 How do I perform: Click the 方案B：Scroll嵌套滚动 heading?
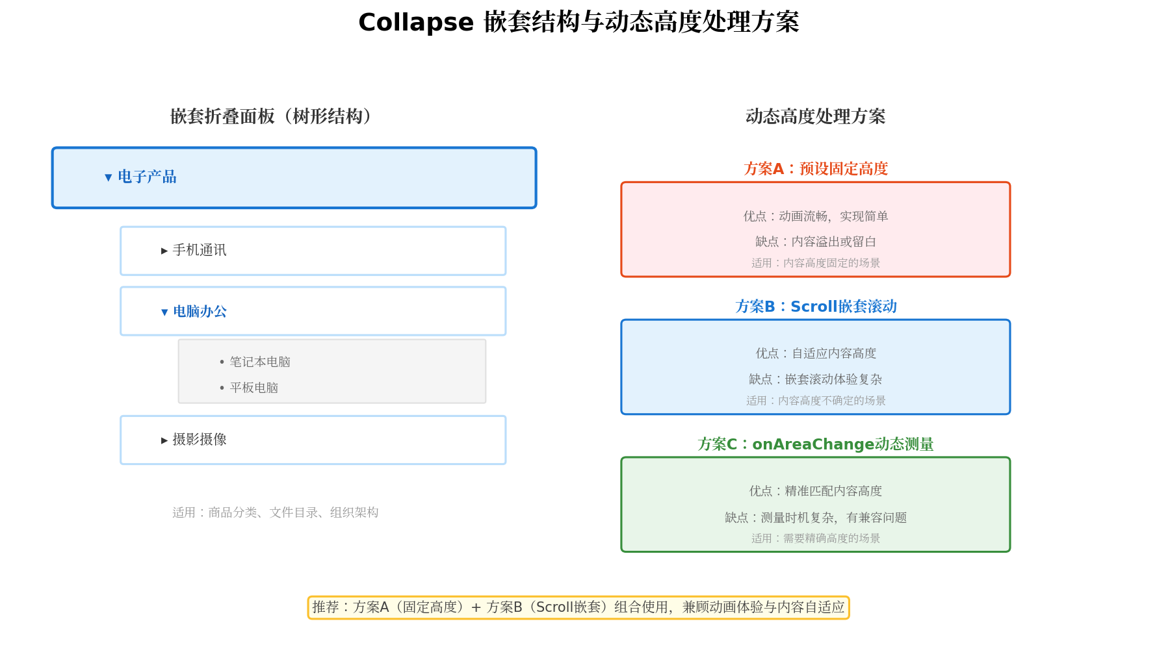pos(816,307)
